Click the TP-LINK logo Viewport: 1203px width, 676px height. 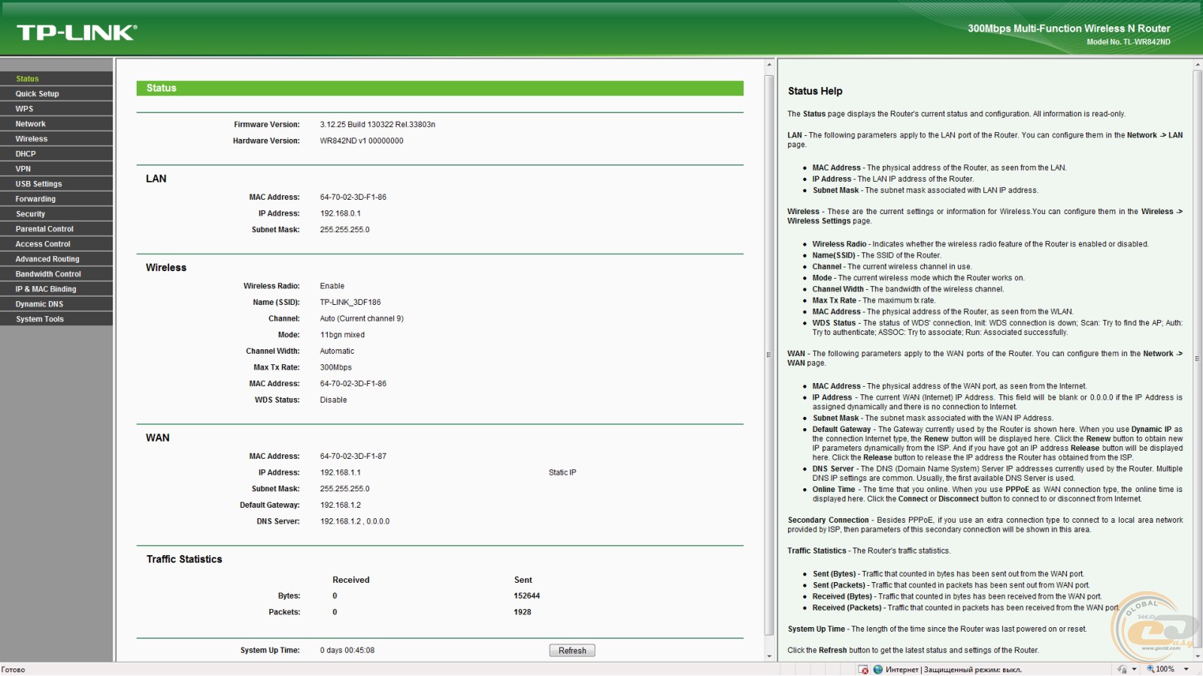(77, 32)
